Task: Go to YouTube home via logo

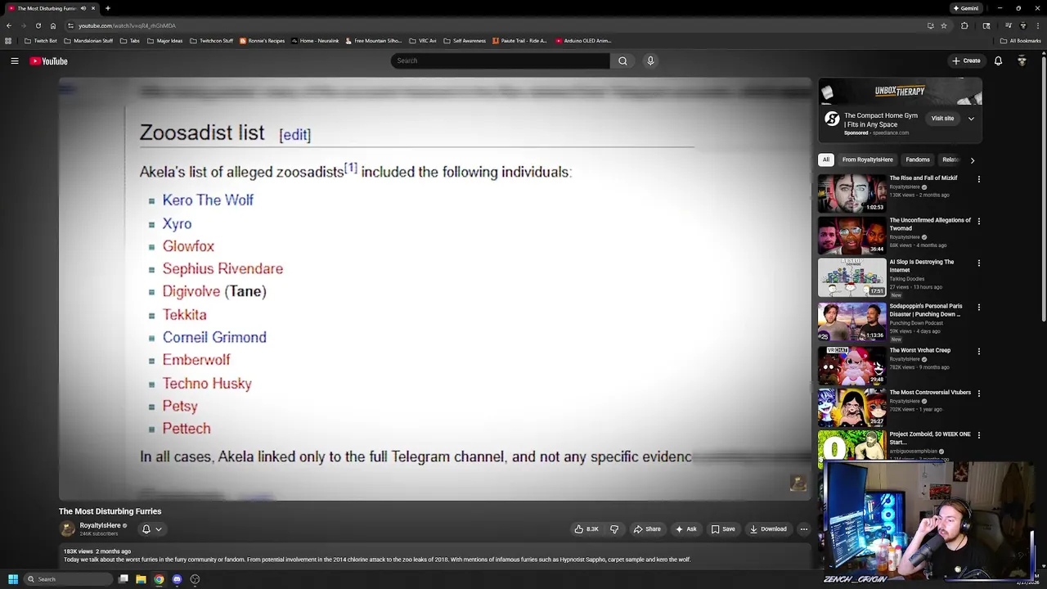Action: [49, 61]
